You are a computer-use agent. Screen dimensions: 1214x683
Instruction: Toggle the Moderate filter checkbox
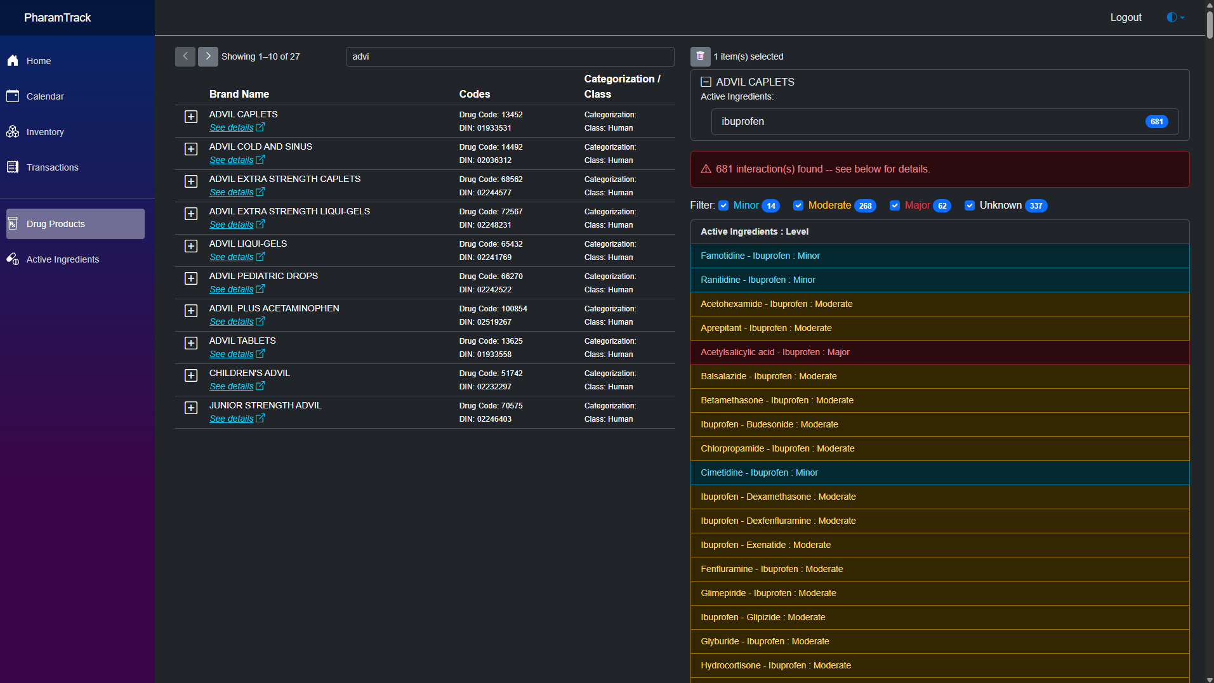click(x=798, y=205)
